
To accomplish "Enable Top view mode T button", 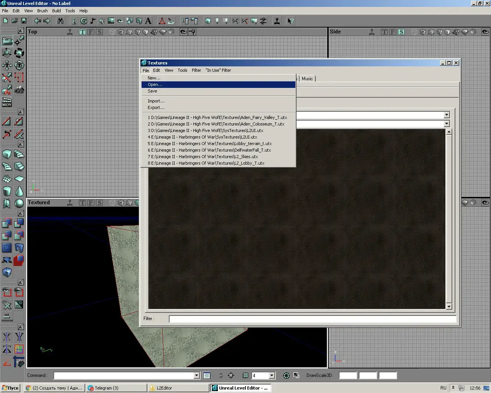I will 82,32.
